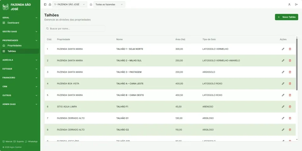Click the SÍTIO ÁGUA LIMPA cell
This screenshot has width=302, height=151.
67,107
